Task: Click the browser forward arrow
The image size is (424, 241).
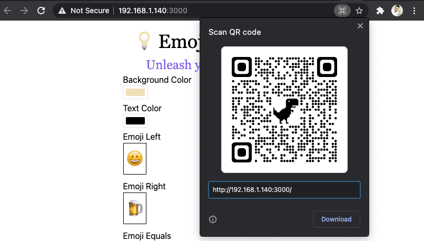Action: coord(24,11)
